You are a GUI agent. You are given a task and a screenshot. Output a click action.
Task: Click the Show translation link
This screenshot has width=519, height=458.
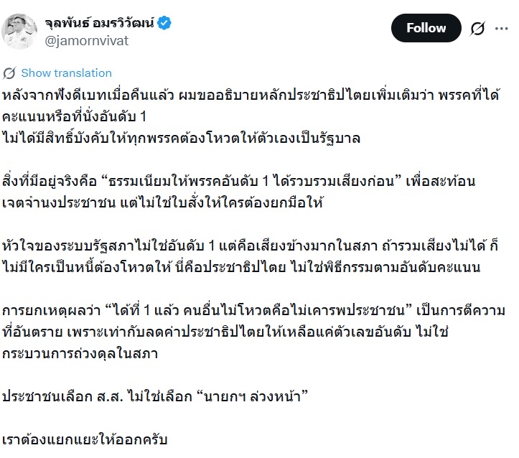[66, 73]
